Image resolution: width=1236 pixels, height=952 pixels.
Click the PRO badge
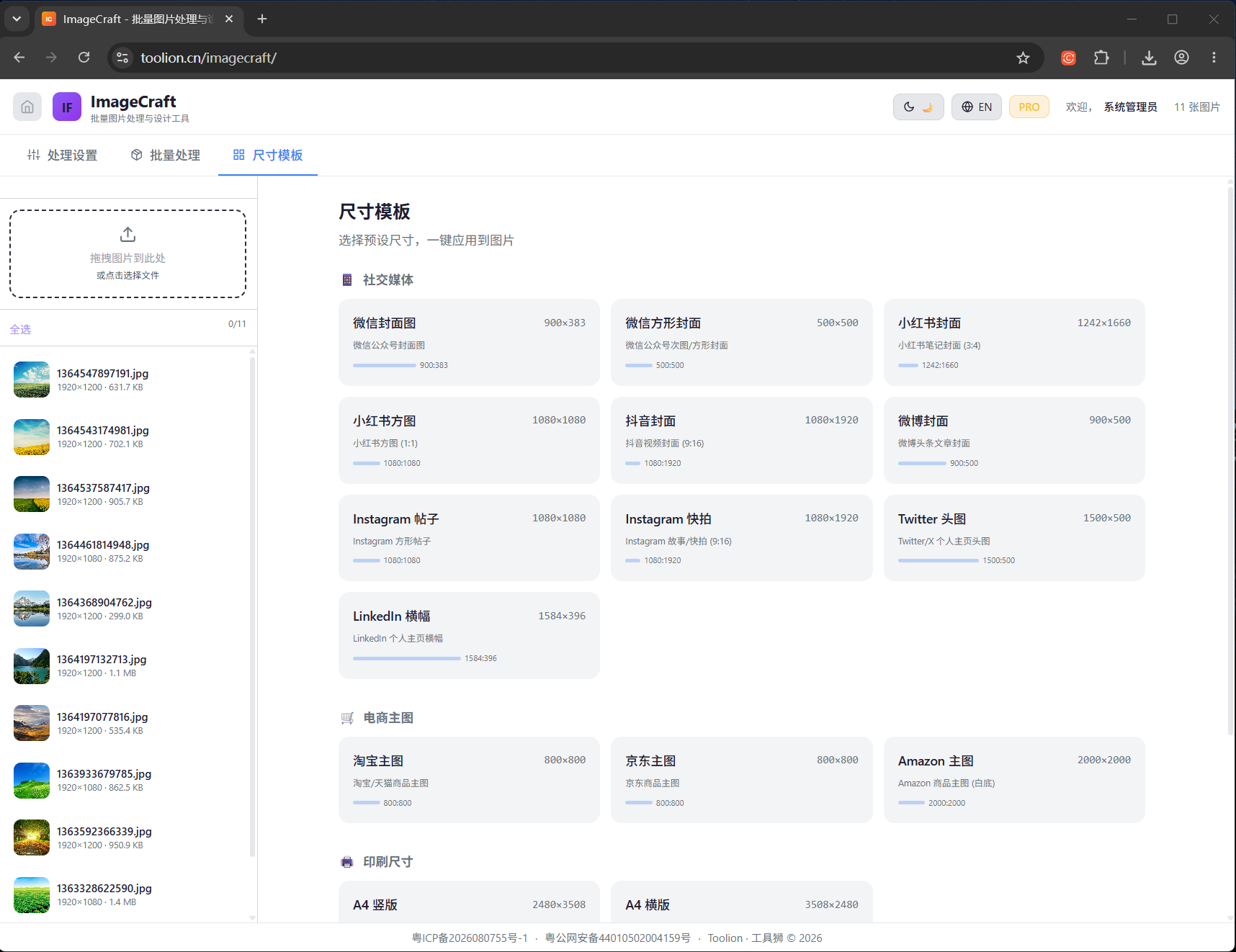(1029, 107)
